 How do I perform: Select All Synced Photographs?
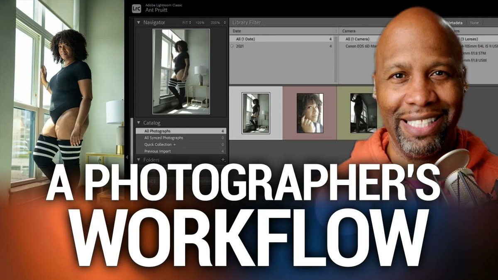(181, 138)
